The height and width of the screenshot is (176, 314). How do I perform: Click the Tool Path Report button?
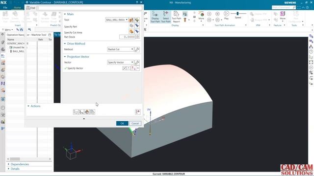point(177,17)
